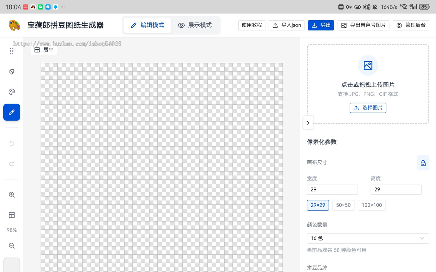
Task: Click the redo arrow
Action: point(12,164)
